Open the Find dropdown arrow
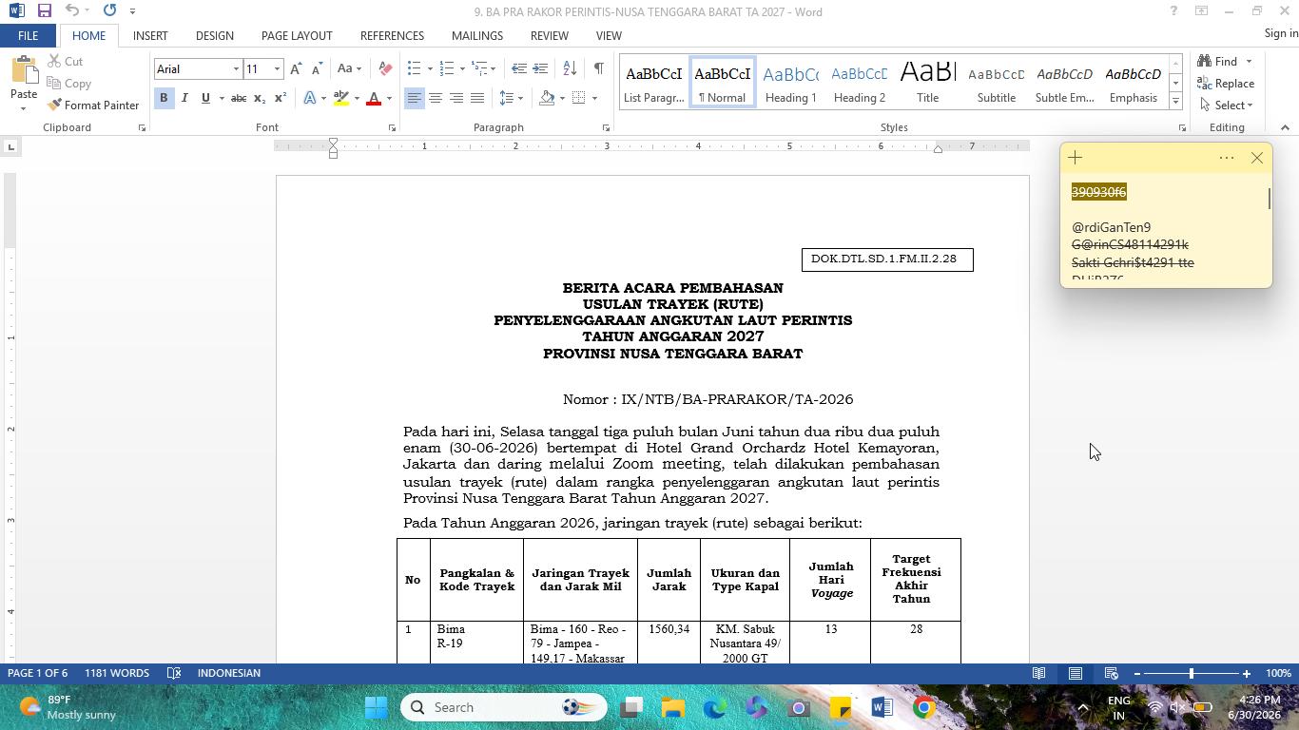The width and height of the screenshot is (1299, 730). click(1249, 62)
